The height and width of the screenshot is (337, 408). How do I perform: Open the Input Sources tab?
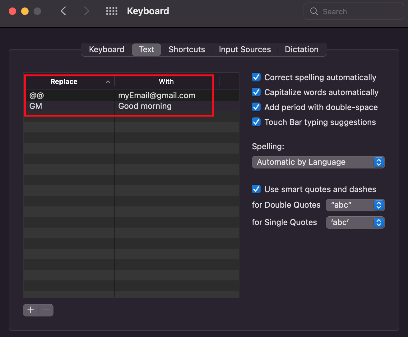click(x=245, y=49)
